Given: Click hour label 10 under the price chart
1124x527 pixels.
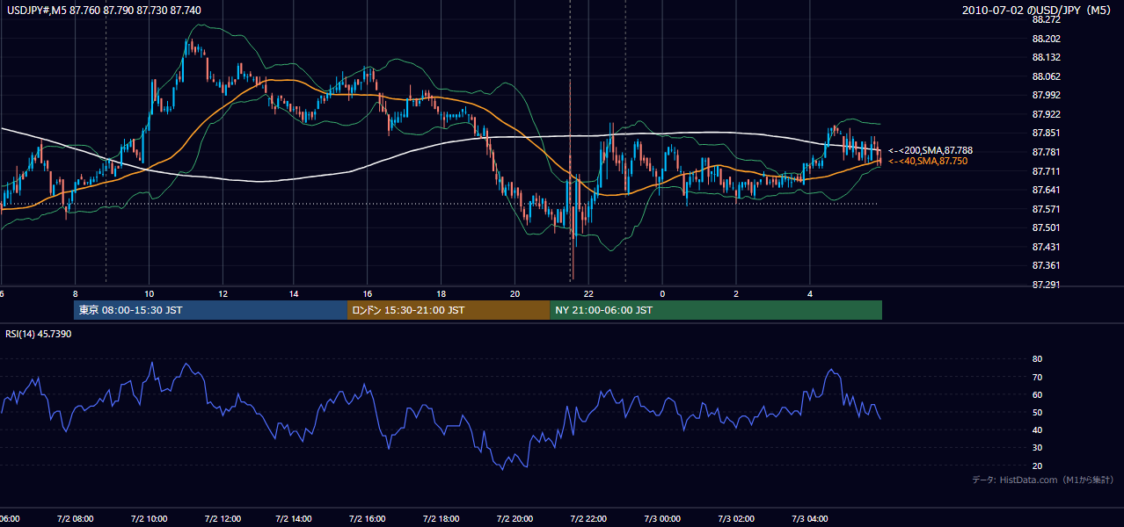Looking at the screenshot, I should click(x=150, y=293).
